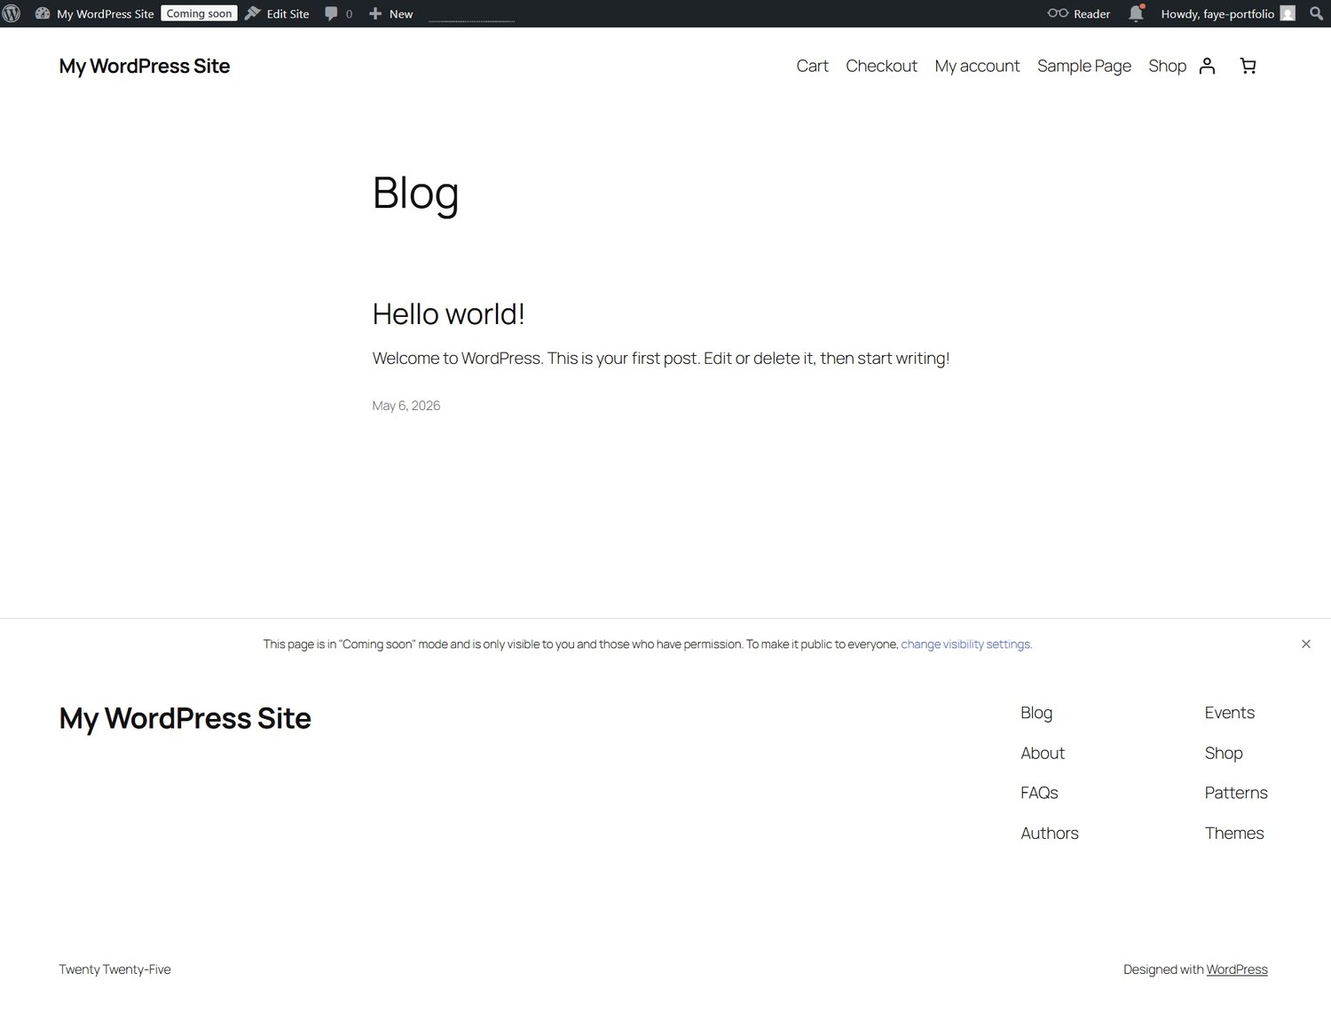The height and width of the screenshot is (1020, 1331).
Task: Open About footer link
Action: (1043, 753)
